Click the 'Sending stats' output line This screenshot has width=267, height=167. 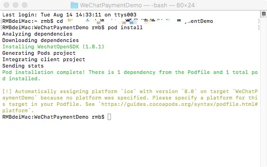(23, 66)
